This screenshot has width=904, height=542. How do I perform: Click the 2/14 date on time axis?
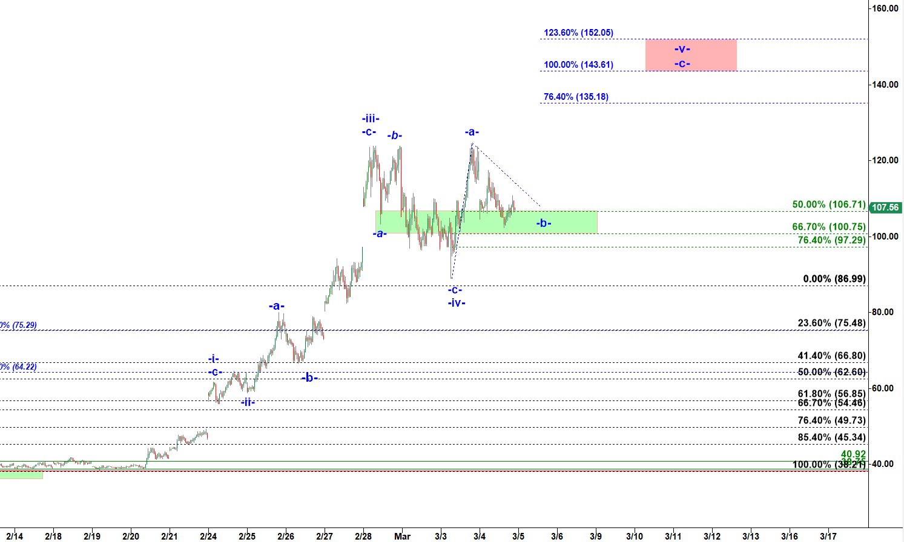click(x=15, y=536)
